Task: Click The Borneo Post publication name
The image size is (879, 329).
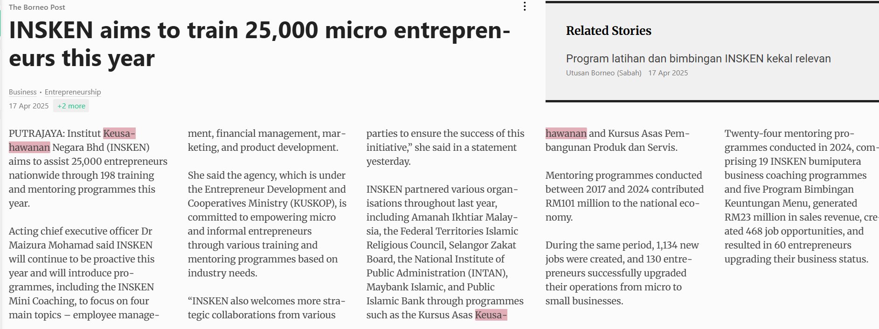Action: [x=37, y=7]
